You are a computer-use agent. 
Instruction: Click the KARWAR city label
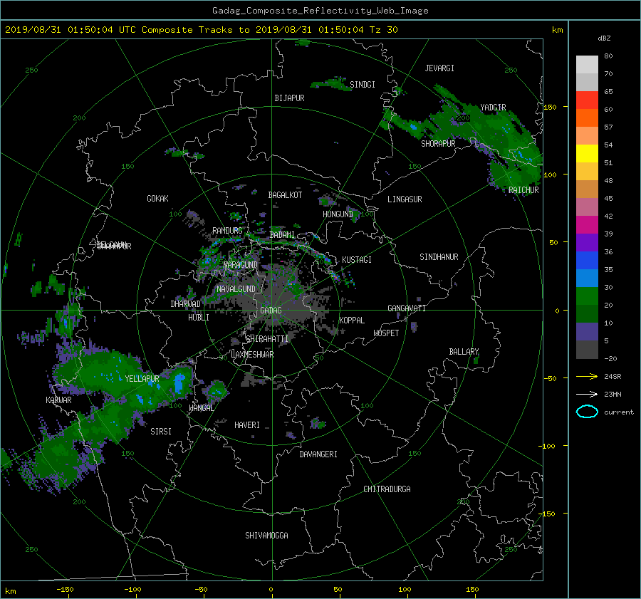coord(58,400)
